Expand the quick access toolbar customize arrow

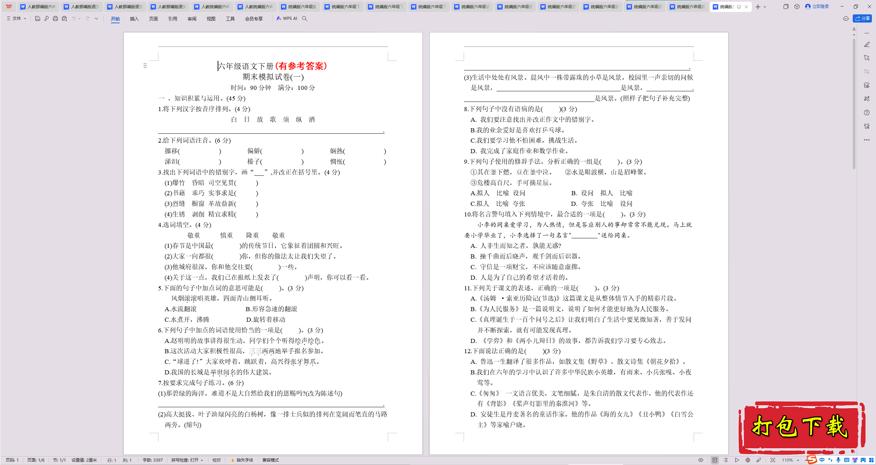(96, 18)
